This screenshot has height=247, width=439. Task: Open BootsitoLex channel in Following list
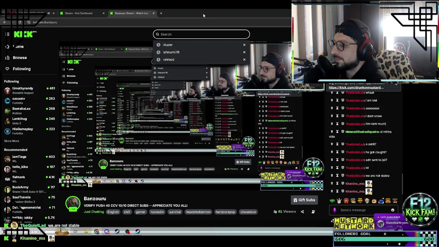pos(29,111)
